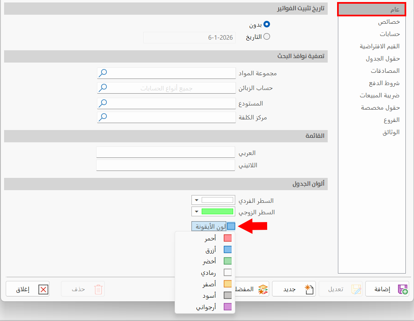Screen dimensions: 414x321
Task: Click the new document icon on جديد
Action: pos(309,290)
